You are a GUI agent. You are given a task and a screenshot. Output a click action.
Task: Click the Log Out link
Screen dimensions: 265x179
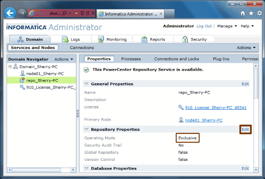pos(204,26)
